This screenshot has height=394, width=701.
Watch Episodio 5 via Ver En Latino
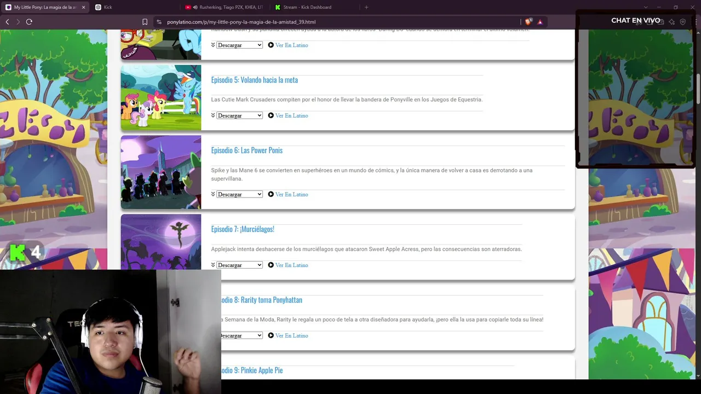pyautogui.click(x=291, y=115)
